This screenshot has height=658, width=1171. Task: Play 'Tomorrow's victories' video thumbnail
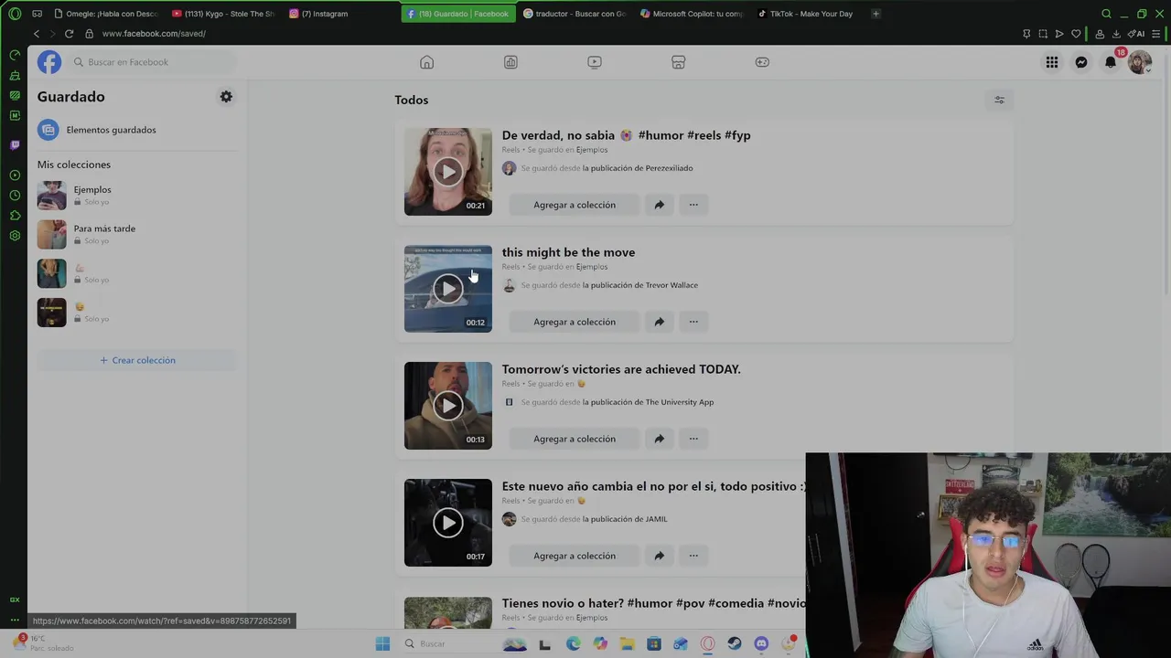[x=448, y=406]
